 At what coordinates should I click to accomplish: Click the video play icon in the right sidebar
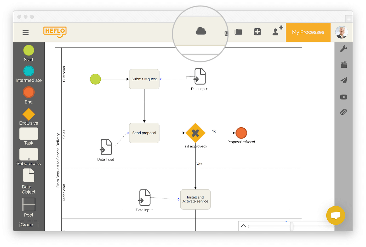344,97
